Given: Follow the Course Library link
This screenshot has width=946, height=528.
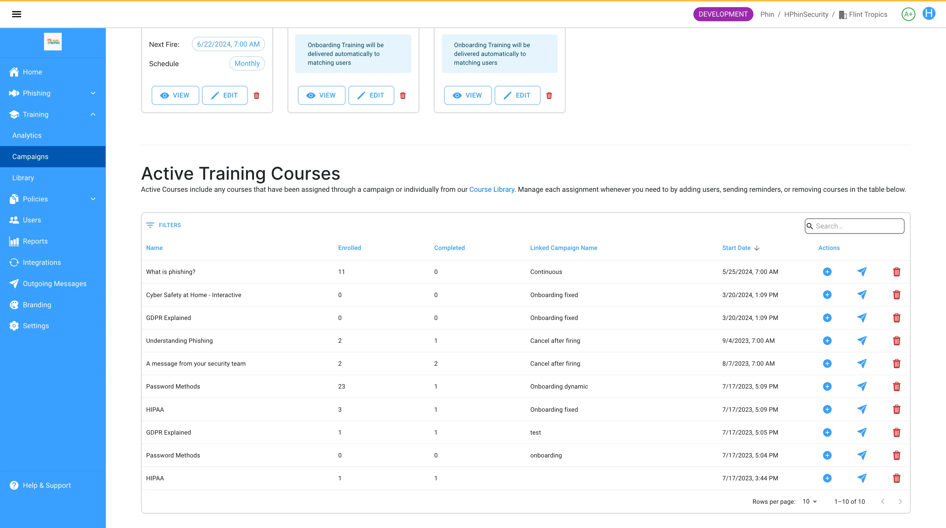Looking at the screenshot, I should [491, 190].
